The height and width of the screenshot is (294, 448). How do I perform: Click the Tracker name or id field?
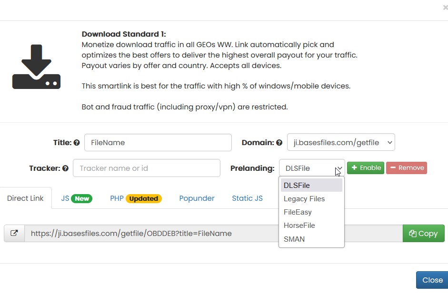click(x=147, y=168)
